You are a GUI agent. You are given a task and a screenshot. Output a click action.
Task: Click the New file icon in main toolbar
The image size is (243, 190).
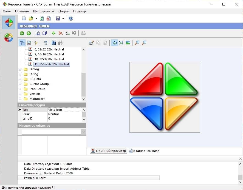[24, 18]
